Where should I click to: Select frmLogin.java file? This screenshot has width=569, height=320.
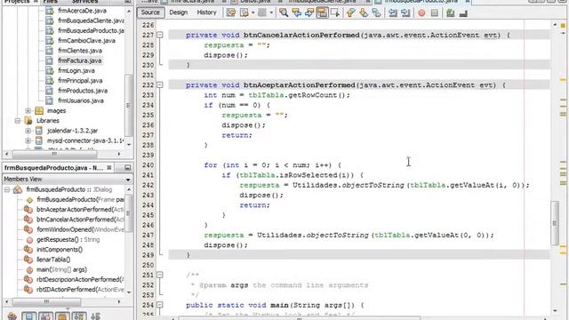pyautogui.click(x=76, y=71)
